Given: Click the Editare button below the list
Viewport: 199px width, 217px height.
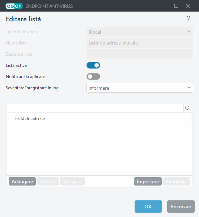Looking at the screenshot, I should coord(48,182).
